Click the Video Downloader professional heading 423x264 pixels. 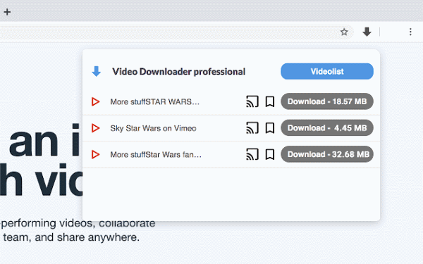(x=178, y=72)
